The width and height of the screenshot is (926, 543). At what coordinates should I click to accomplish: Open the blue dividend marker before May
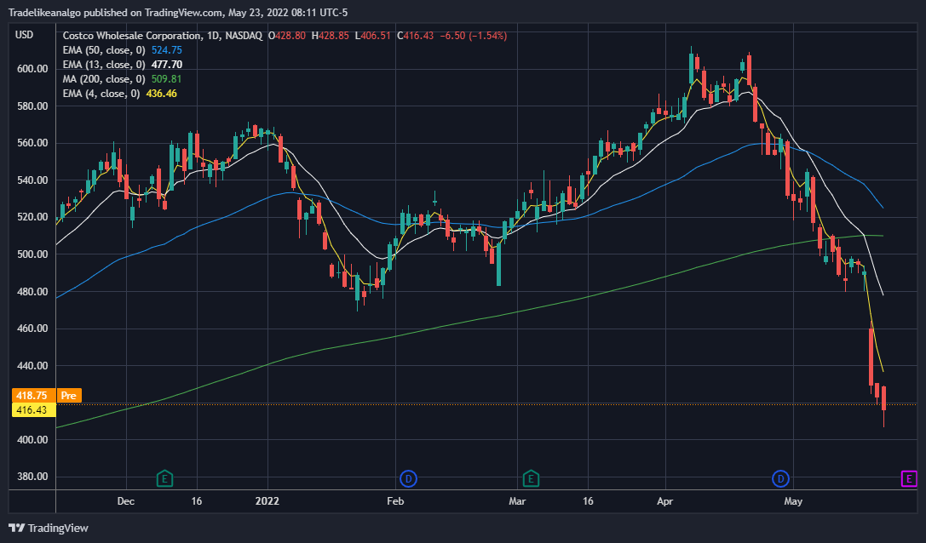[x=780, y=478]
